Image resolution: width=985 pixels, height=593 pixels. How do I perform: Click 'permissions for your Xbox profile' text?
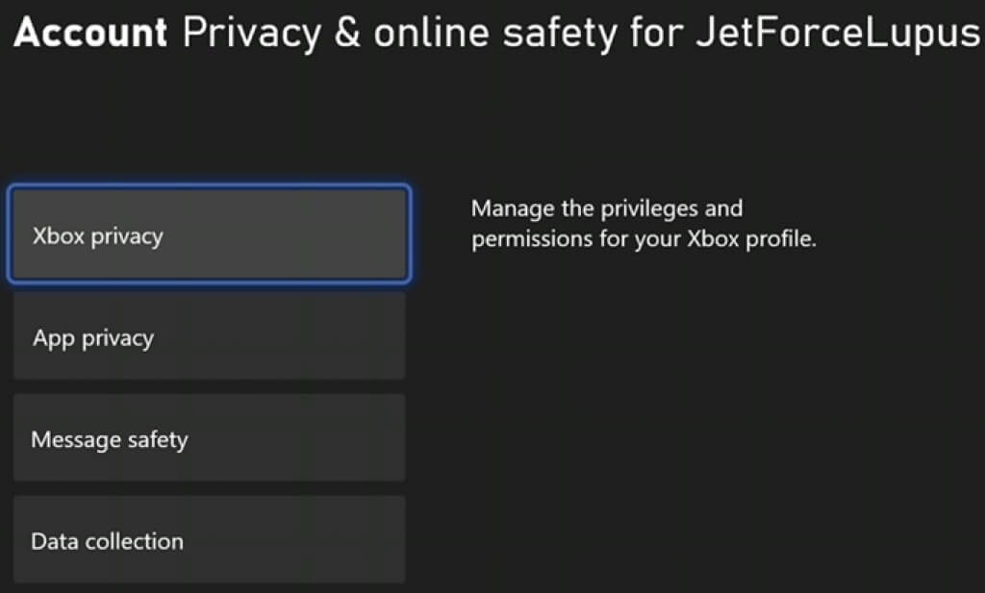click(643, 239)
